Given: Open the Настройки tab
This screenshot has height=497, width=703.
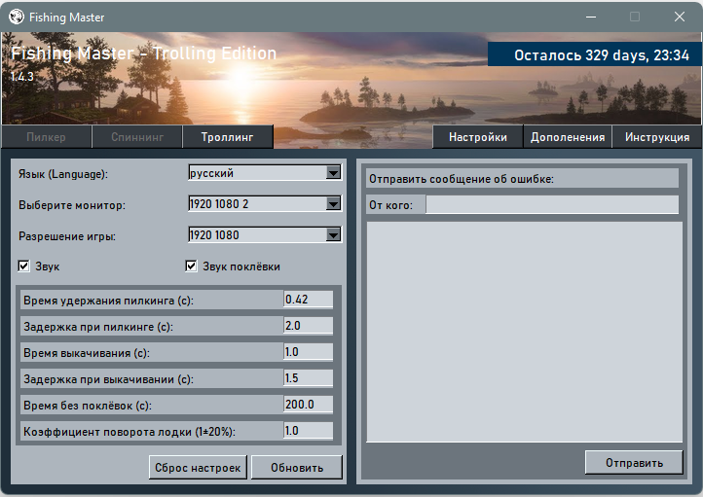Looking at the screenshot, I should click(x=477, y=137).
